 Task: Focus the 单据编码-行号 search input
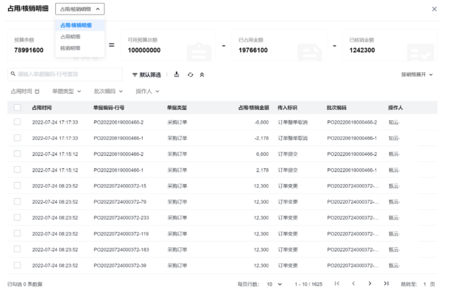[65, 74]
